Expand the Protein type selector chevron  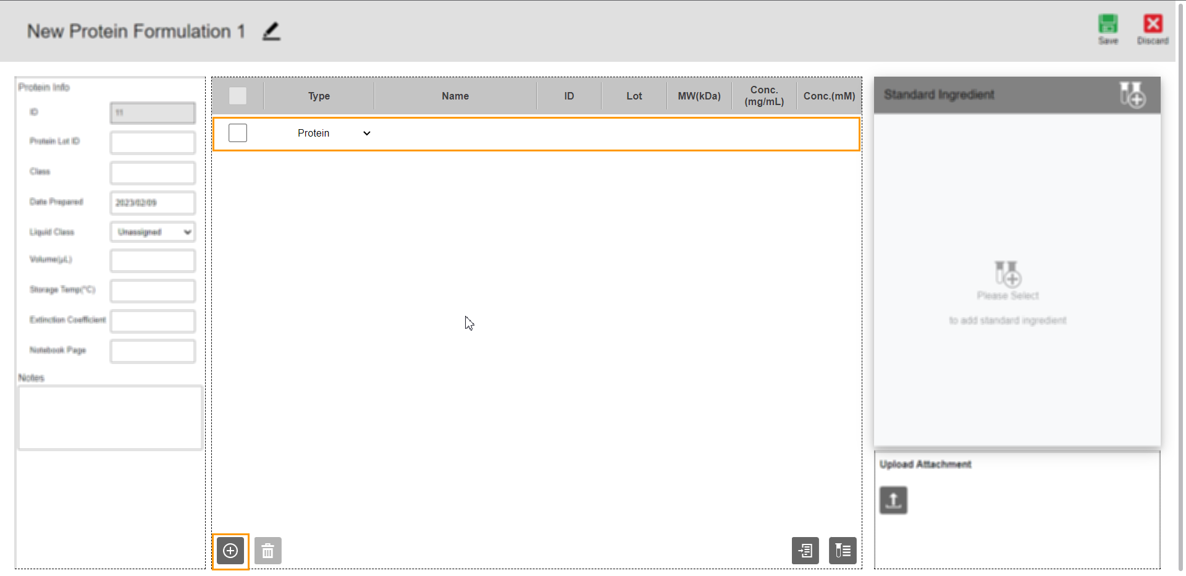[x=366, y=133]
